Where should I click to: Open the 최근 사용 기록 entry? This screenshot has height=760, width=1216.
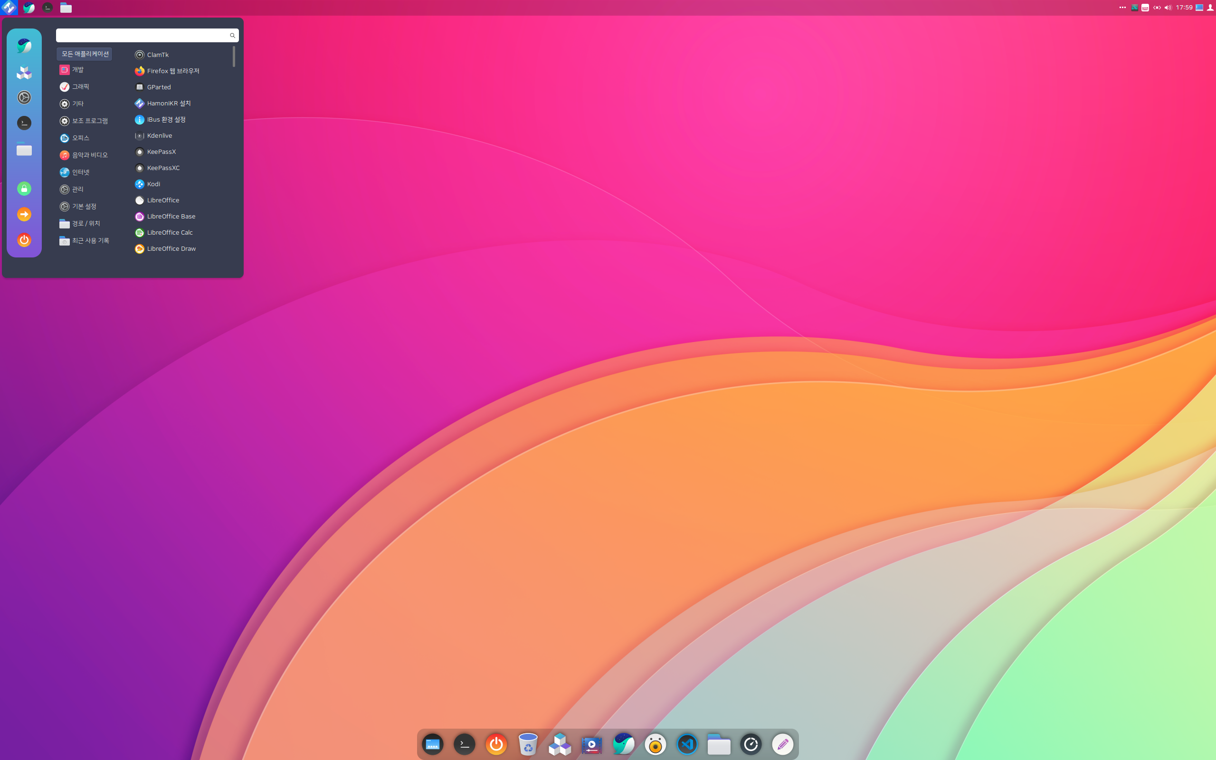pos(85,241)
